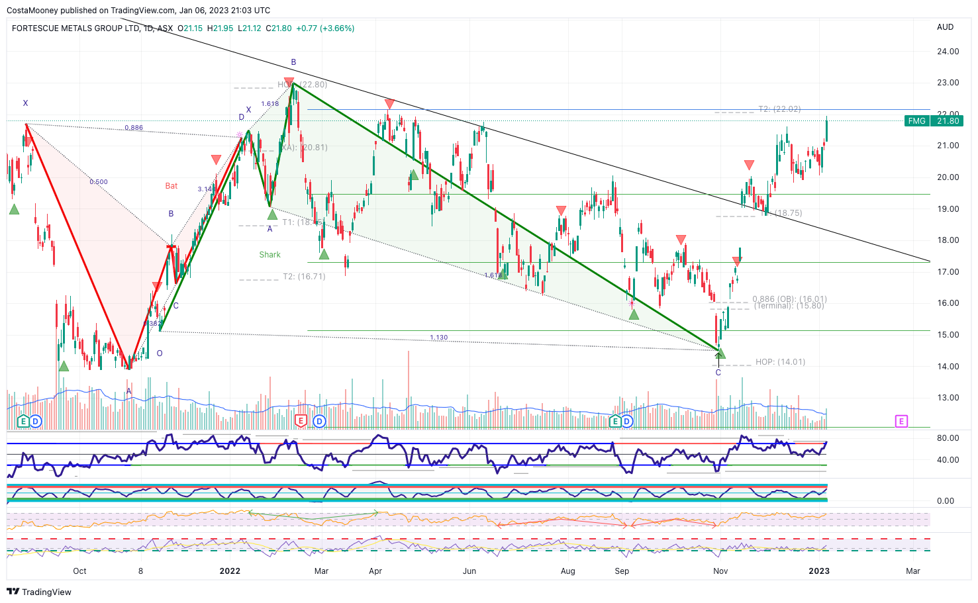Click the green FMG ticker tag
The width and height of the screenshot is (978, 603).
(x=917, y=121)
